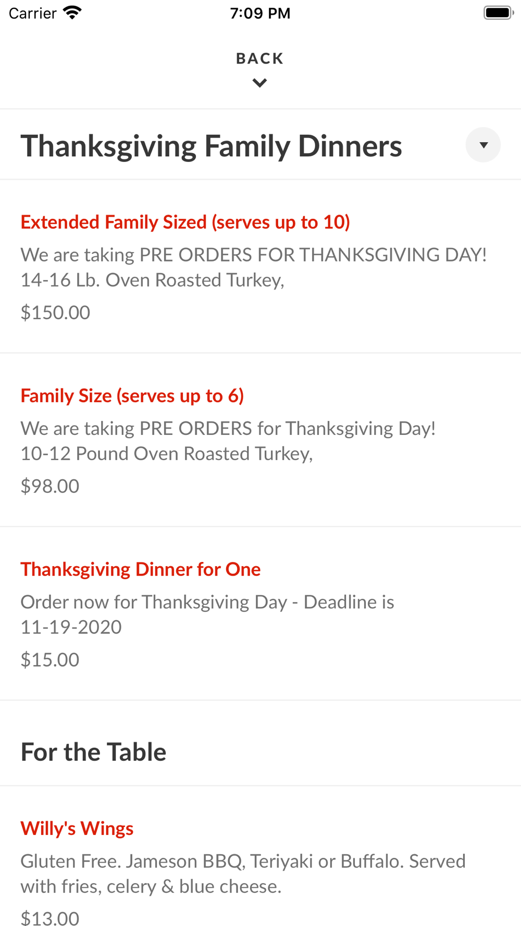This screenshot has height=926, width=521.
Task: Open the Deadline 11-19-2020 description text
Action: pyautogui.click(x=207, y=615)
